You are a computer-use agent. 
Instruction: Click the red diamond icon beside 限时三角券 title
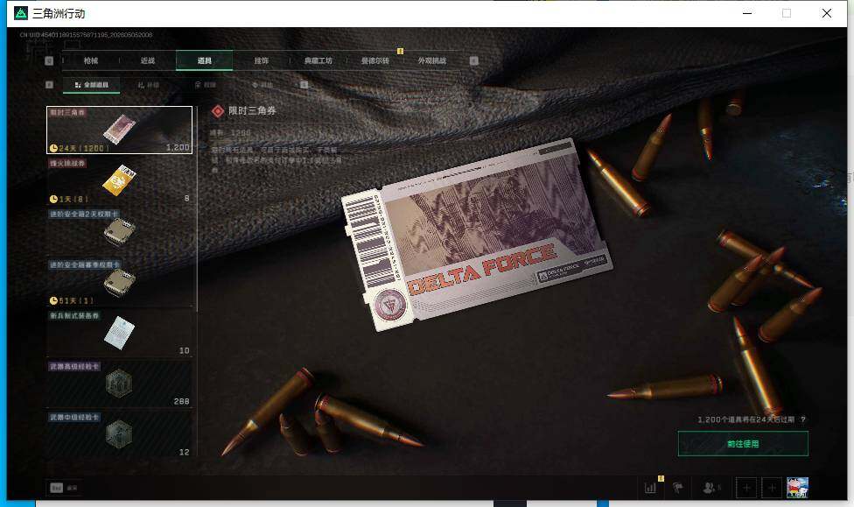tap(218, 111)
